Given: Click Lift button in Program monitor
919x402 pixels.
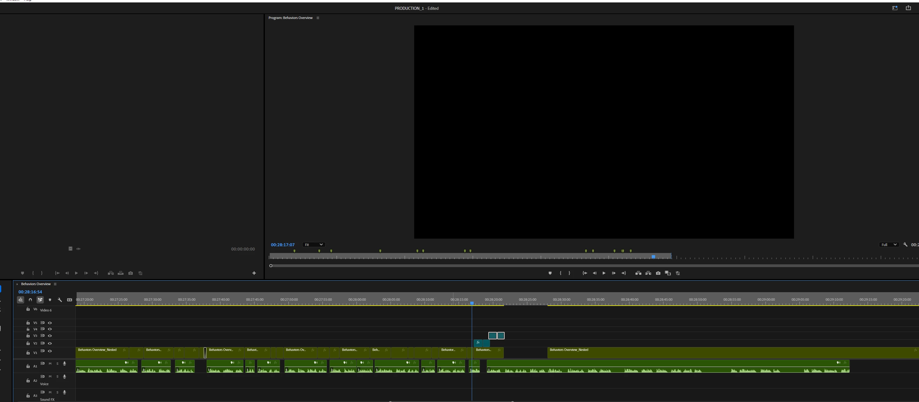Looking at the screenshot, I should (638, 273).
